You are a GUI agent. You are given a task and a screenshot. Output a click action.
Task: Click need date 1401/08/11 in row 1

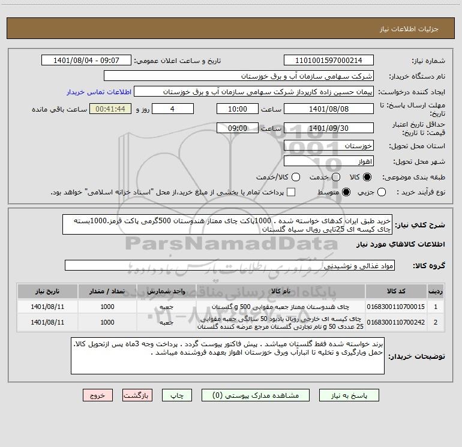(47, 307)
